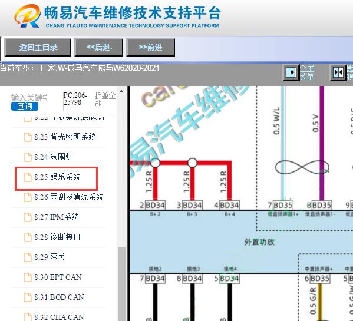Viewport: 353px width, 321px height.
Task: Click document icon beside 8.30 EPT CAN
Action: tap(28, 277)
